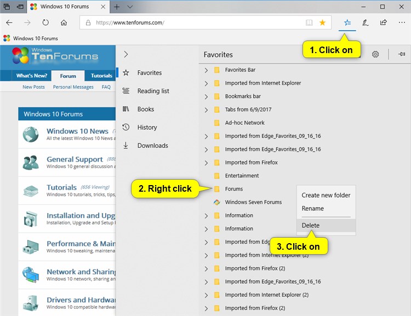411x316 pixels.
Task: Click the FAQ link
Action: [106, 87]
